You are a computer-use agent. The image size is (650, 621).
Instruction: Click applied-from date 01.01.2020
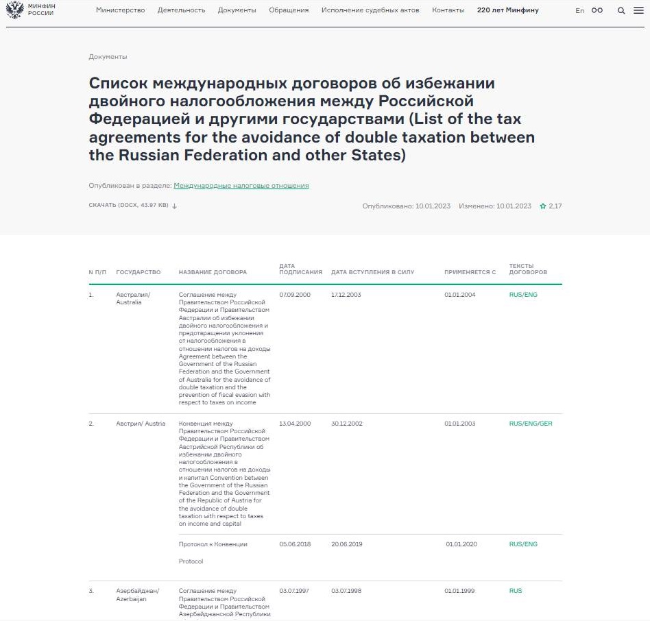point(461,544)
